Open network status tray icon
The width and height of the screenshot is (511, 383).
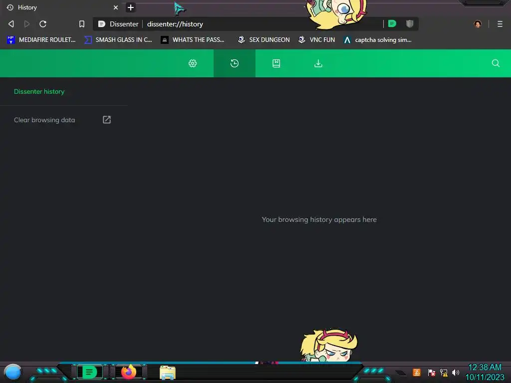click(444, 372)
